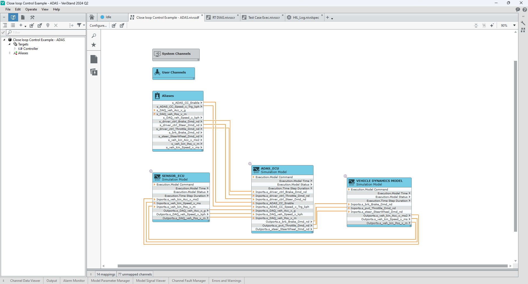528x284 pixels.
Task: Click the diagram toolbar import icon beside Configure
Action: pyautogui.click(x=114, y=25)
